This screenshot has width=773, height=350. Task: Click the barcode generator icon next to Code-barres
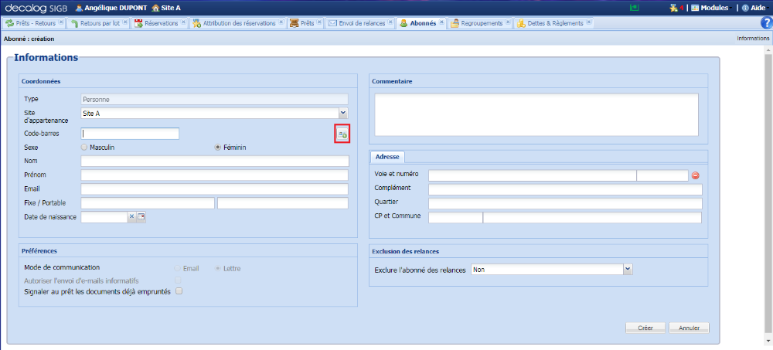click(x=342, y=134)
